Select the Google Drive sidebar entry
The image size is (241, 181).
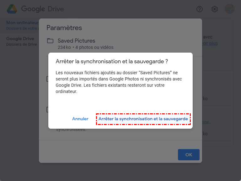tap(20, 39)
